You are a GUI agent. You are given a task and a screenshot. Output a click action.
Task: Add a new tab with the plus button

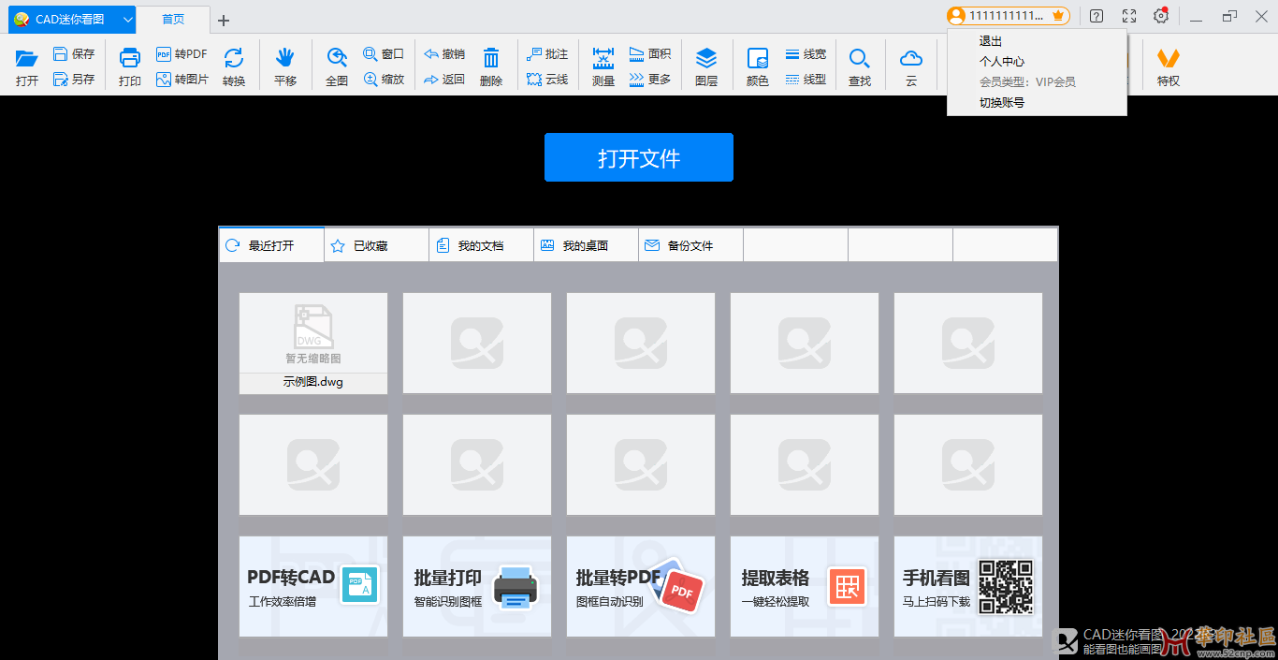[x=223, y=21]
